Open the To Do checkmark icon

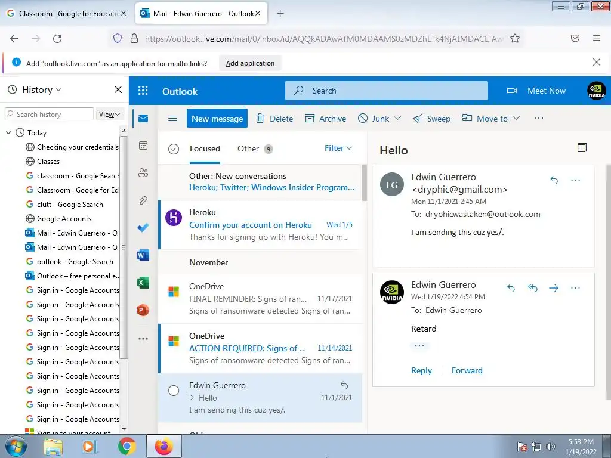click(x=143, y=227)
